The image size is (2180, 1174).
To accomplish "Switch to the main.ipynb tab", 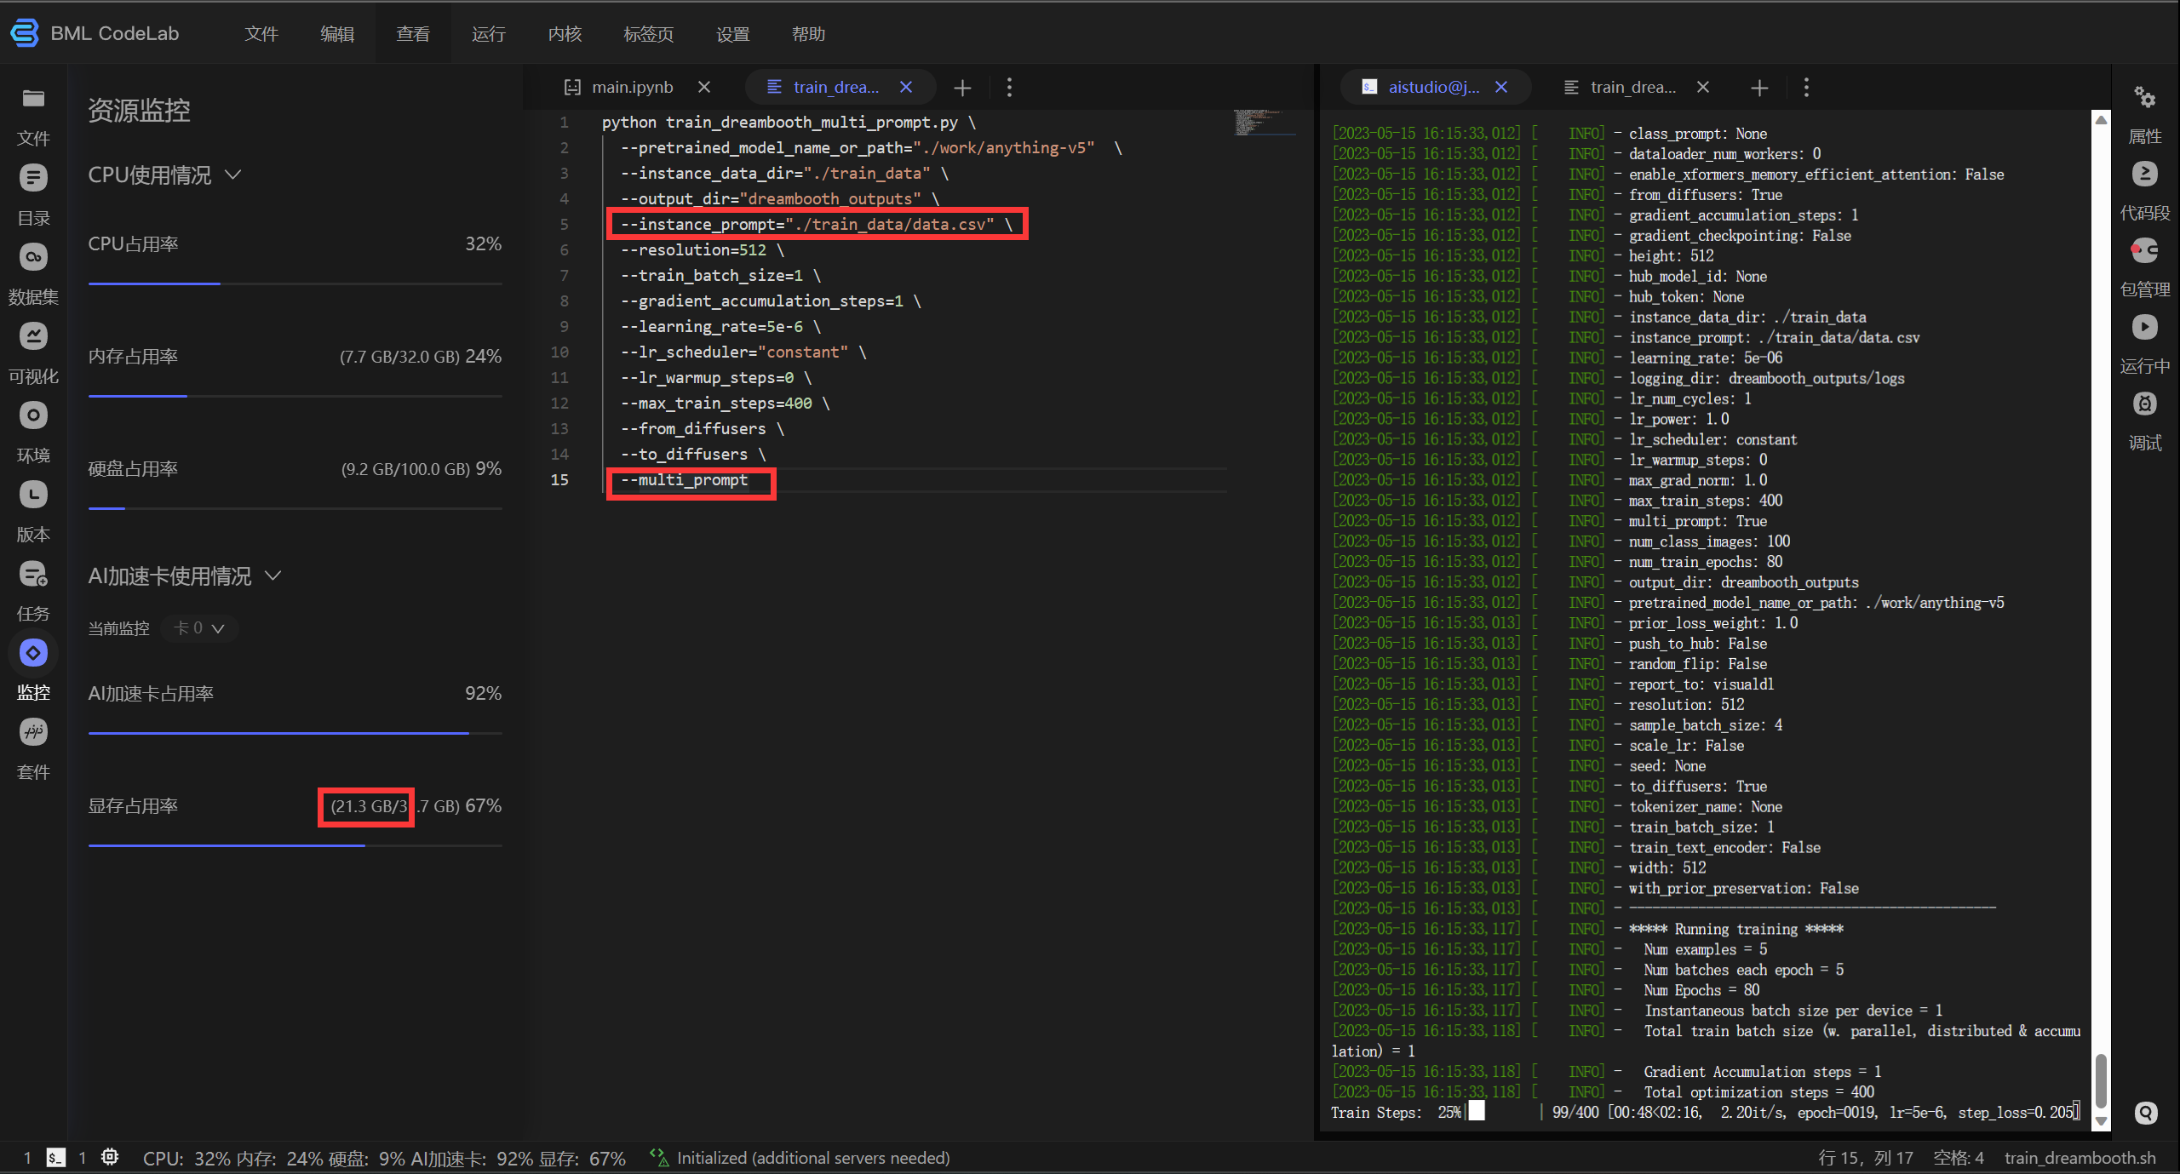I will pos(632,87).
